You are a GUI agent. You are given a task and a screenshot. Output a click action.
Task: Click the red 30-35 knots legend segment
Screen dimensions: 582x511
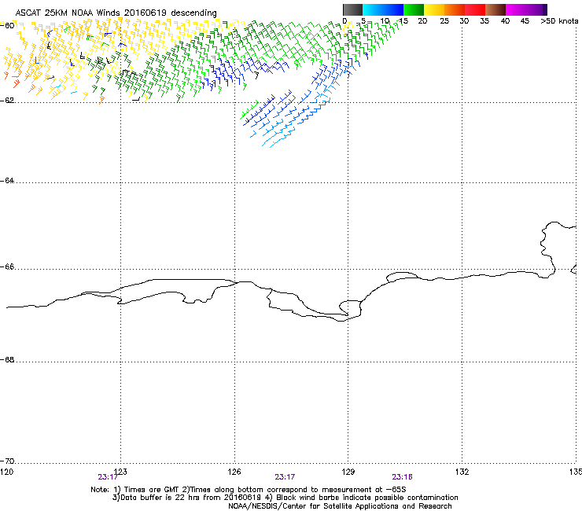pos(475,9)
